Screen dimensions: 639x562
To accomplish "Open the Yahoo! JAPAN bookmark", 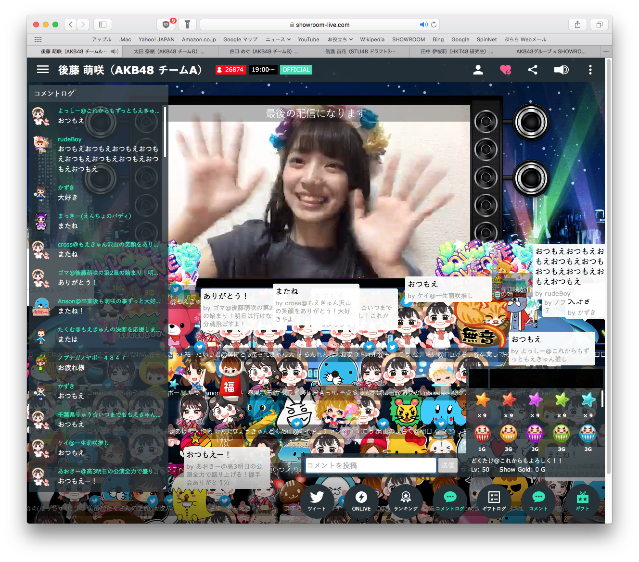I will [156, 39].
